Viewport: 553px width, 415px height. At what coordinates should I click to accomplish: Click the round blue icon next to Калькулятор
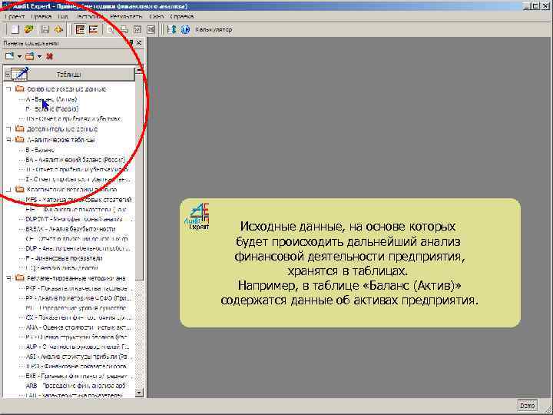coord(186,30)
